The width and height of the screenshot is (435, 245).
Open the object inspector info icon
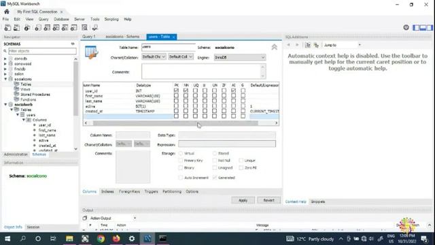tap(27, 27)
